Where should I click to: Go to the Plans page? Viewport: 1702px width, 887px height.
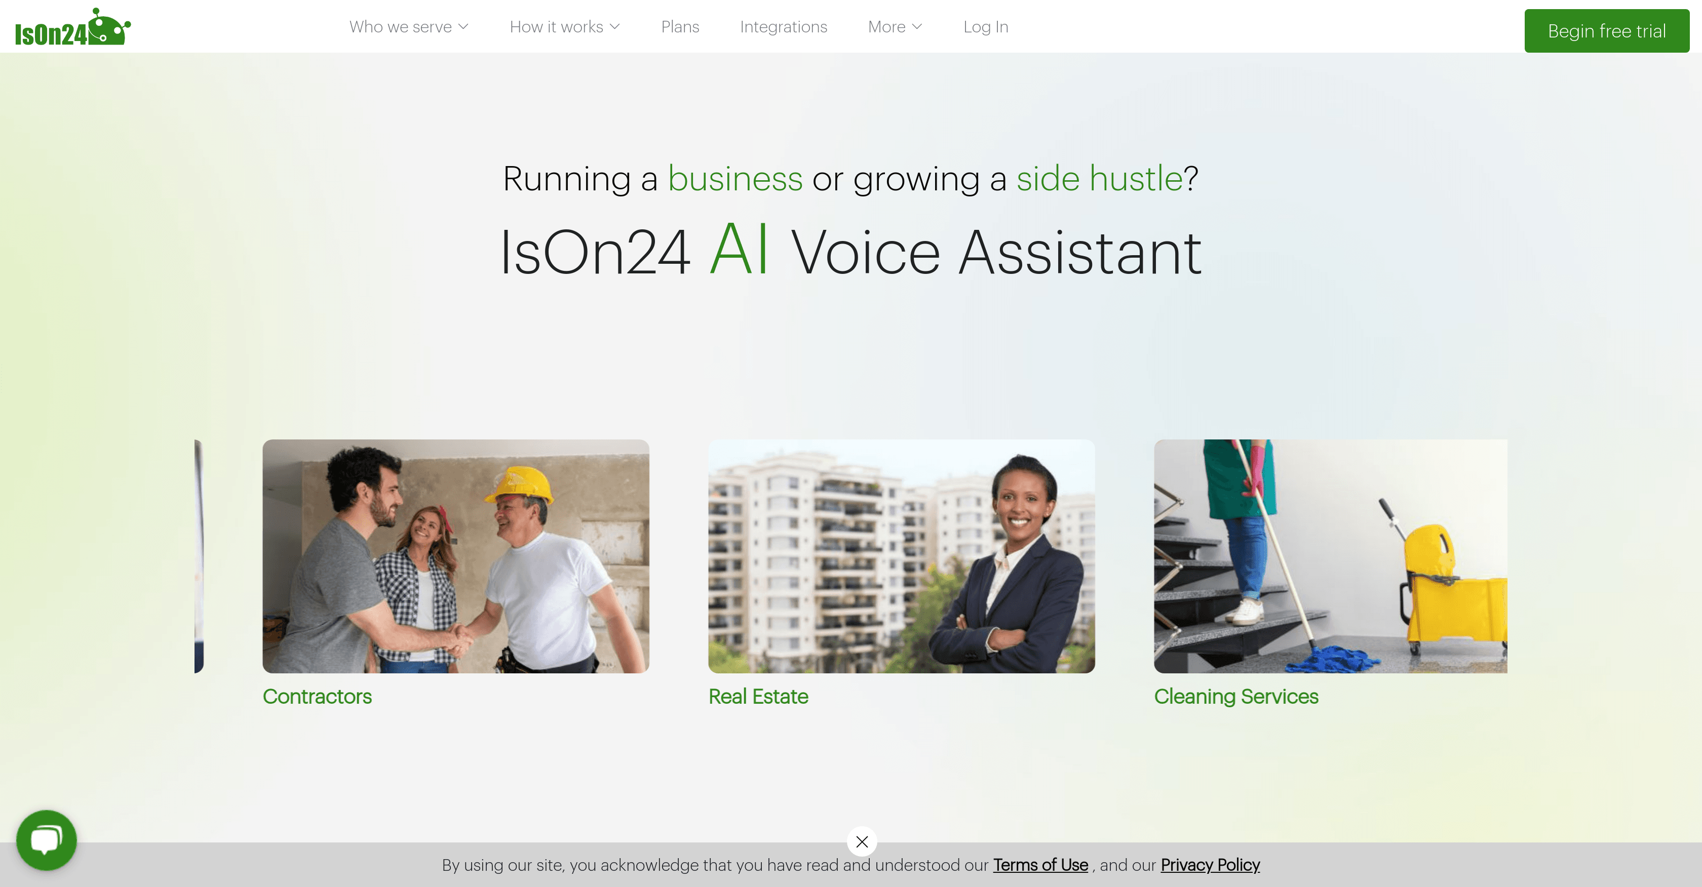[680, 26]
